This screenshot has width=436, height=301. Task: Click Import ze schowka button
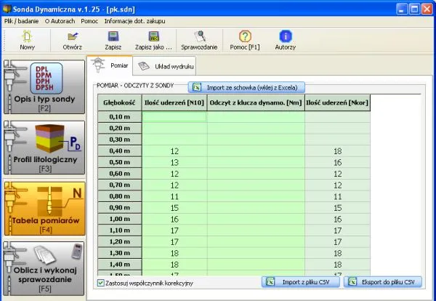(x=247, y=87)
